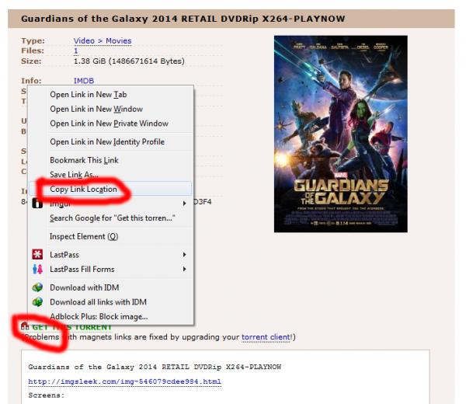The width and height of the screenshot is (466, 404).
Task: Choose Bookmark This Link
Action: tap(110, 160)
